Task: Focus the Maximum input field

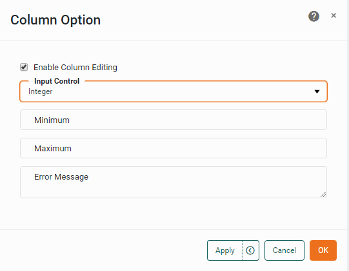Action: tap(174, 148)
